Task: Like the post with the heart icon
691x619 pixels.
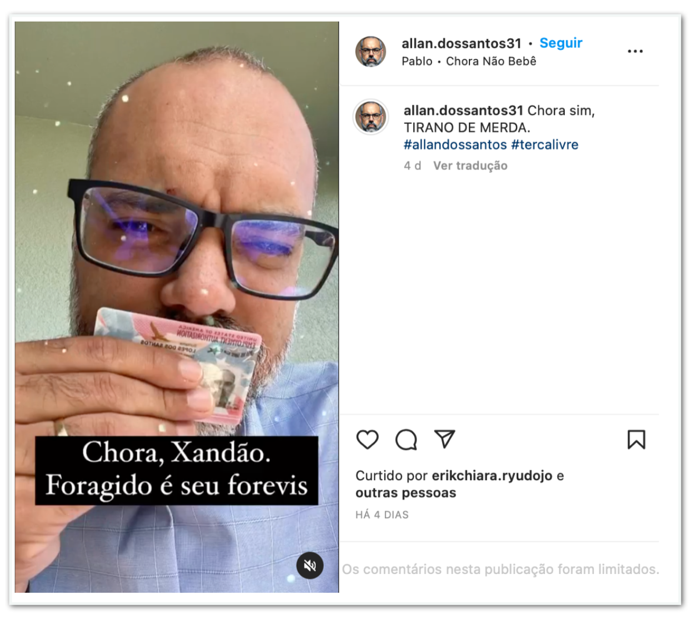Action: (x=367, y=440)
